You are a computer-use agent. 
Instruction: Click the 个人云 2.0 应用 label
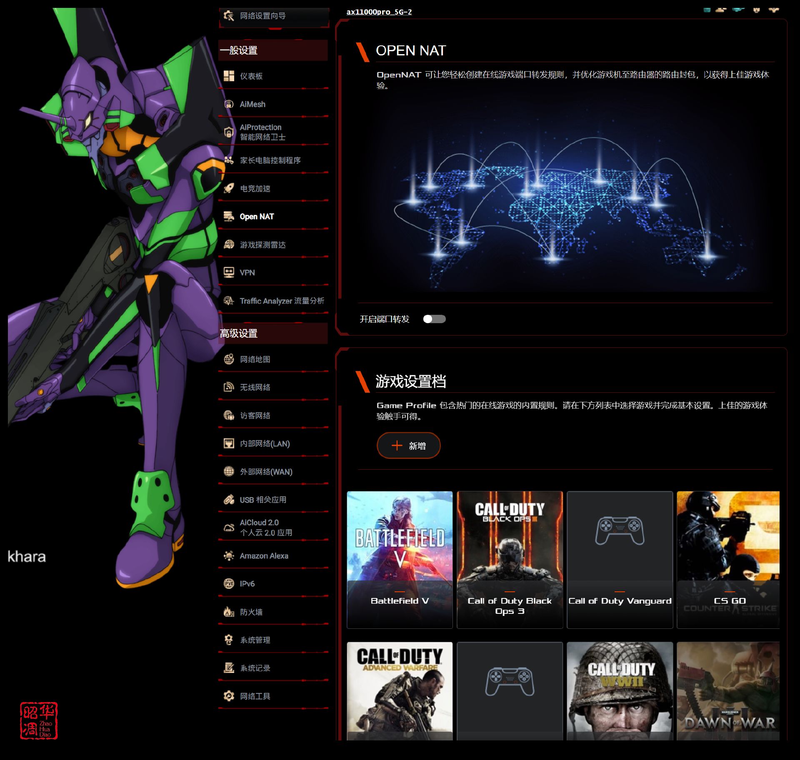coord(266,533)
